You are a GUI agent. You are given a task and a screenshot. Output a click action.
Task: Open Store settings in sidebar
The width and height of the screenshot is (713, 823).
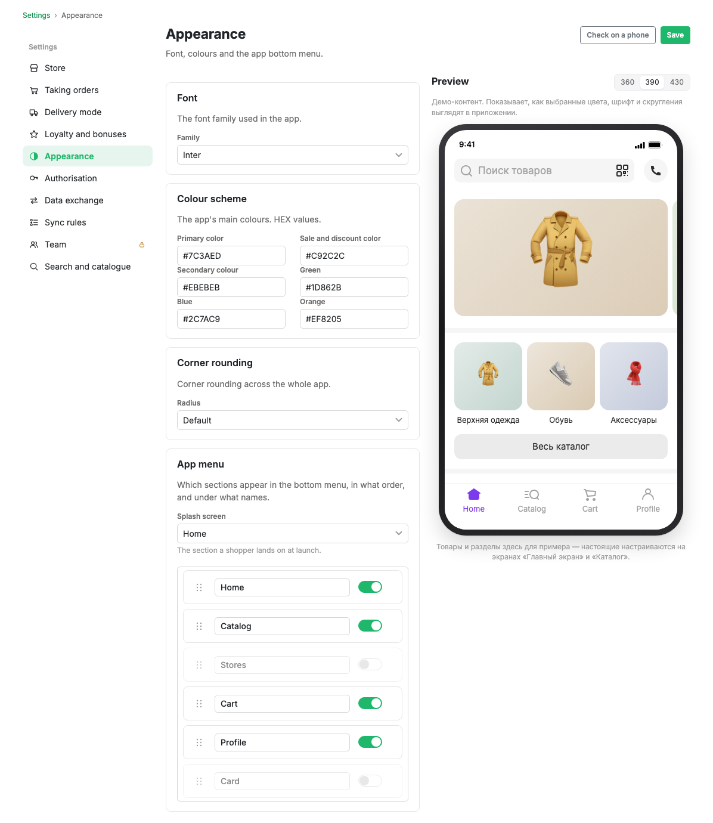[88, 68]
